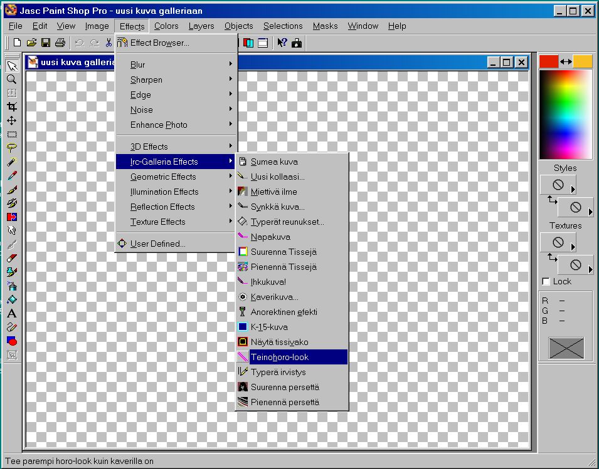The width and height of the screenshot is (599, 469).
Task: Select the Object Selector tool
Action: (12, 354)
